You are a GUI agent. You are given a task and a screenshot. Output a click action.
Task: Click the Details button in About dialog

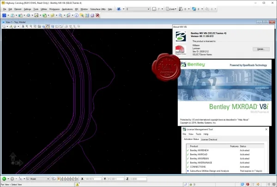point(261,49)
